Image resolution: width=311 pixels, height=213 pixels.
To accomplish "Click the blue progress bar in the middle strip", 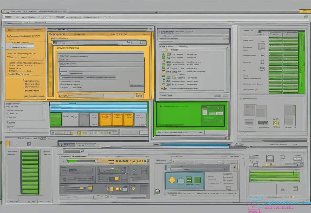I will pos(194,146).
